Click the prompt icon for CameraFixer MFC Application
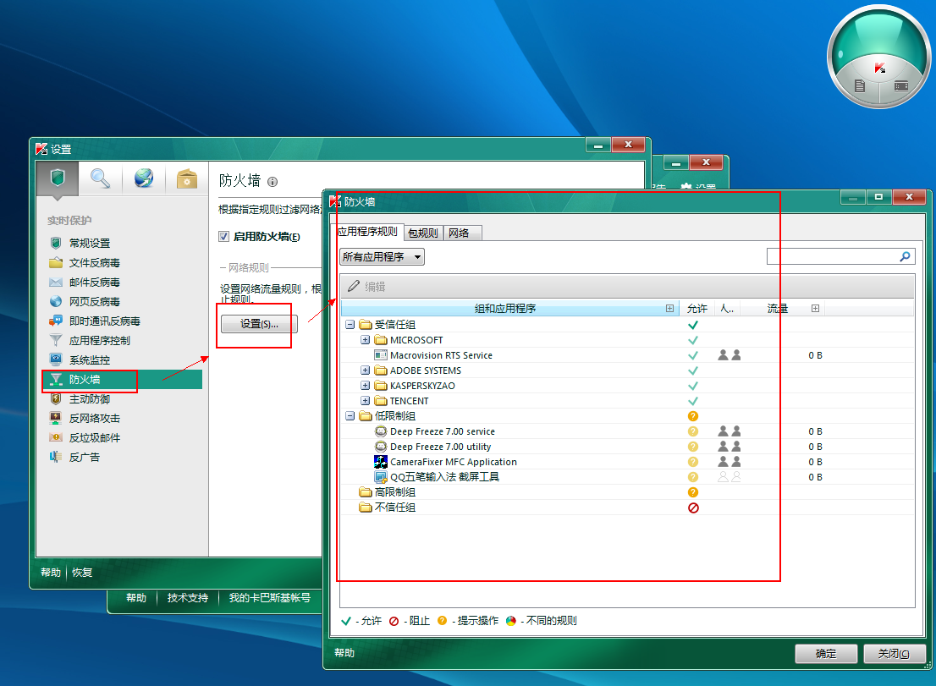The width and height of the screenshot is (936, 686). point(693,462)
